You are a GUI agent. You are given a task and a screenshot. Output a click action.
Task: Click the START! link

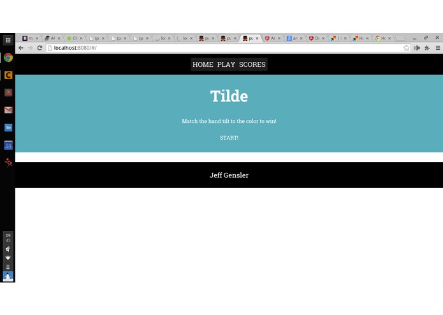point(229,138)
